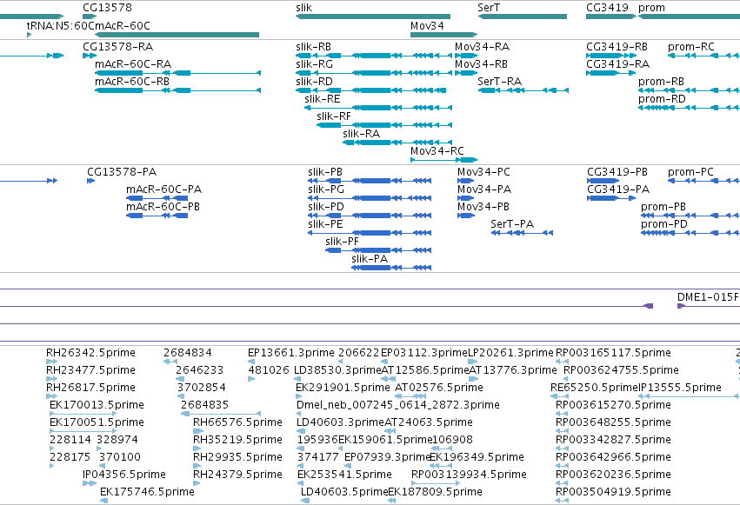The image size is (740, 505).
Task: Click protein prom-PB label
Action: coord(663,207)
